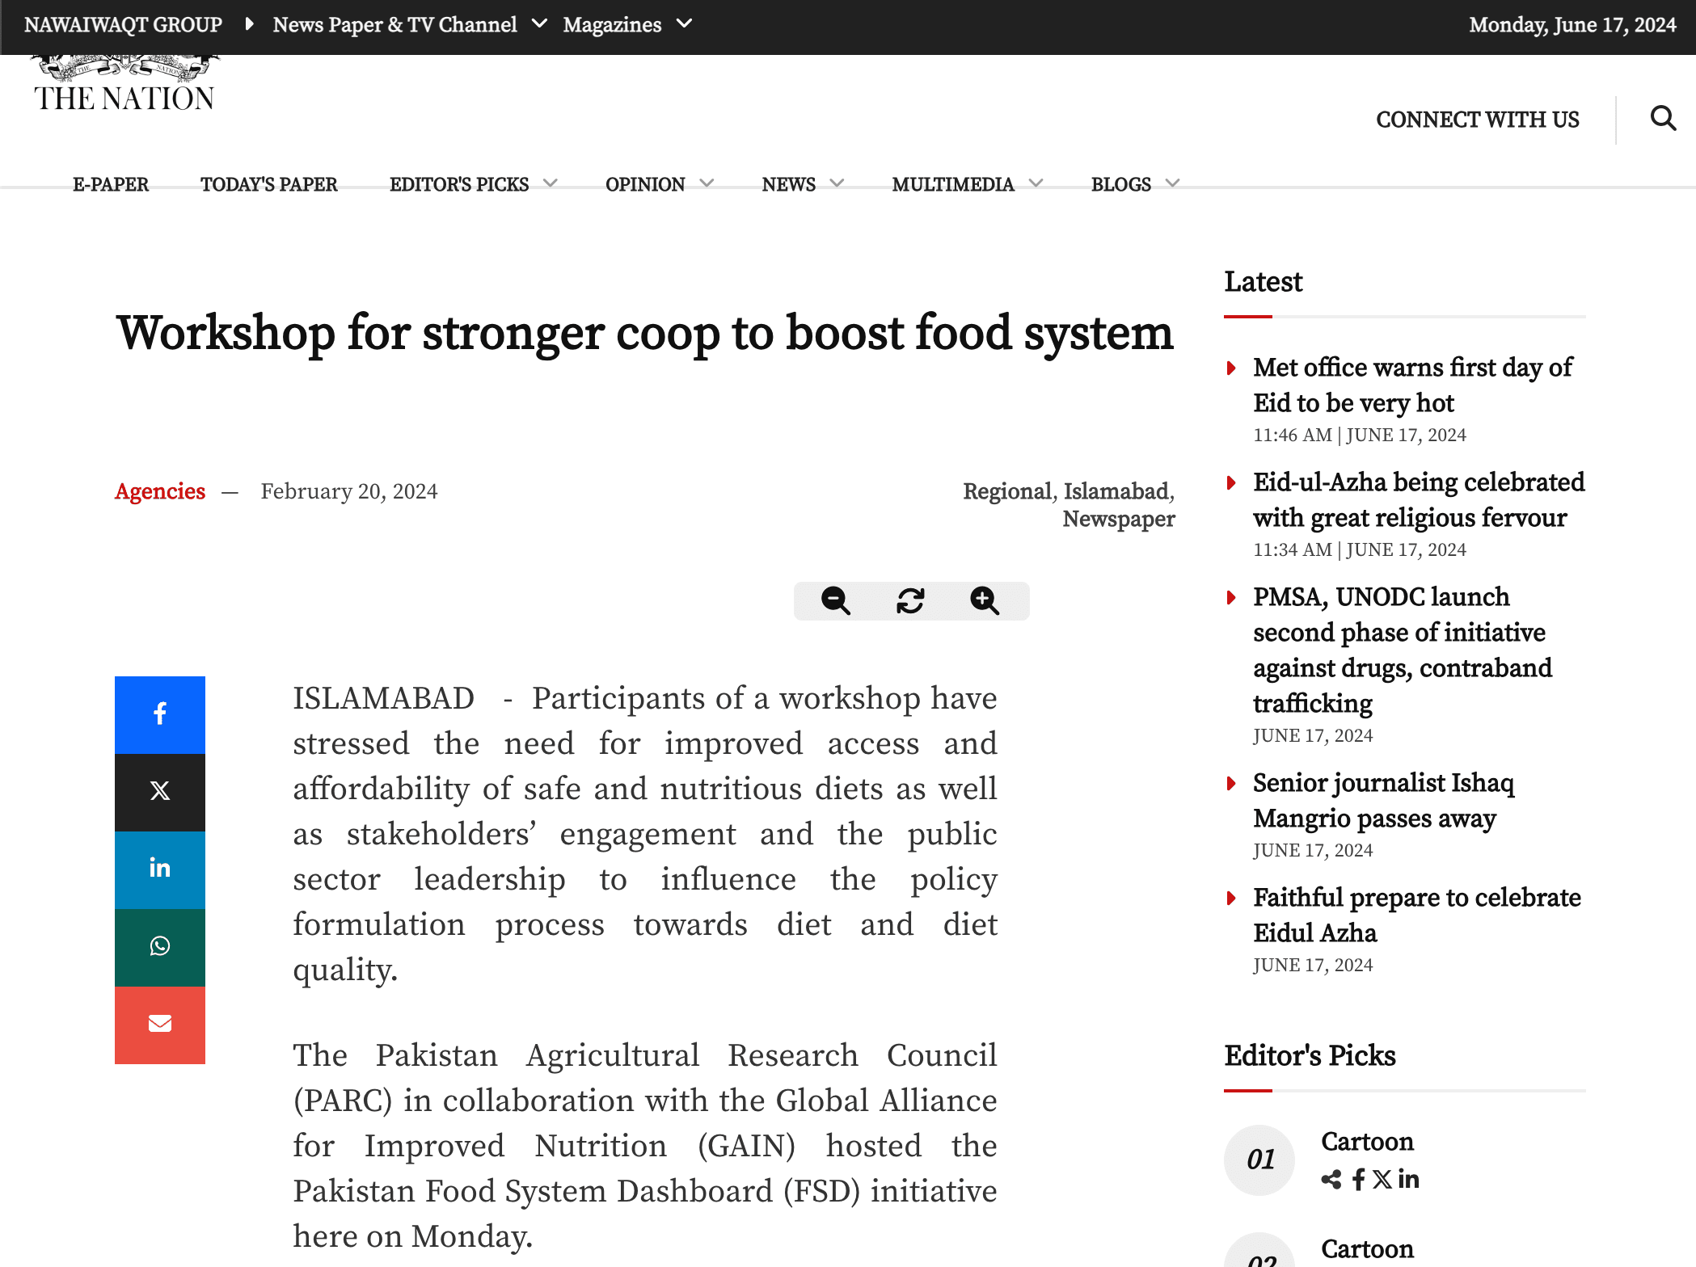Click arrow next to Nawaiwaqt Group
The image size is (1696, 1267).
pos(249,24)
